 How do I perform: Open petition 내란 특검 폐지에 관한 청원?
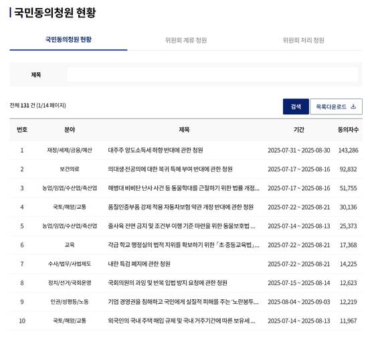(139, 264)
